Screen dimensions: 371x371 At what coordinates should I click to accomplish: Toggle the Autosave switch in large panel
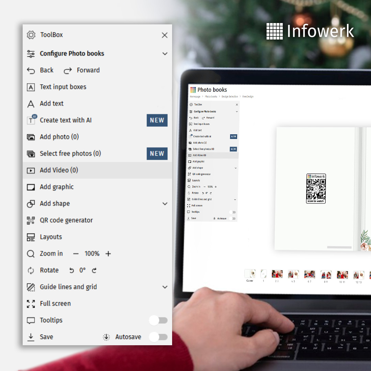point(158,337)
